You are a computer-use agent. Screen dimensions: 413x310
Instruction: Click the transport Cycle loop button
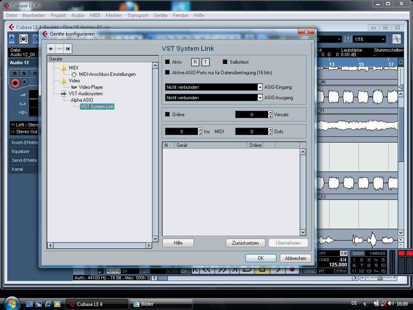click(x=247, y=270)
